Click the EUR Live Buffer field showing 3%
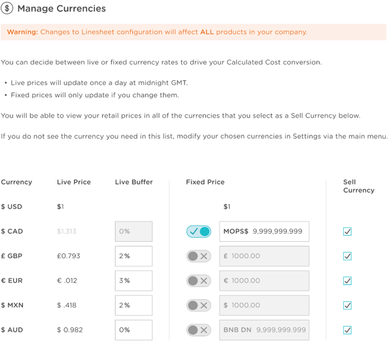The image size is (391, 343). tap(133, 281)
